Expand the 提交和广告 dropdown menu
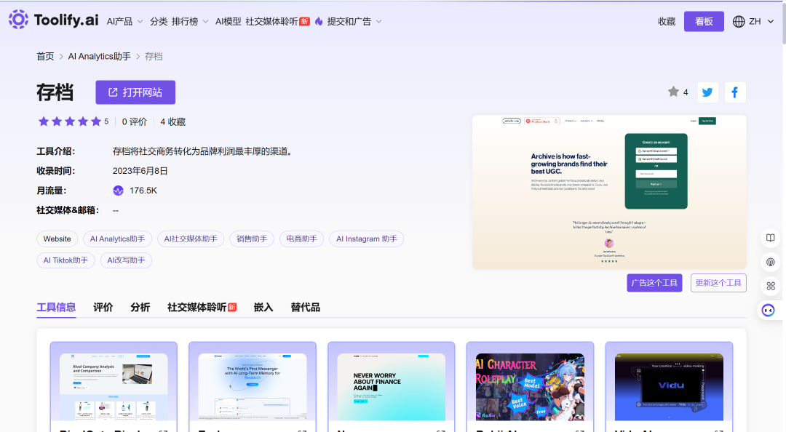 [354, 22]
